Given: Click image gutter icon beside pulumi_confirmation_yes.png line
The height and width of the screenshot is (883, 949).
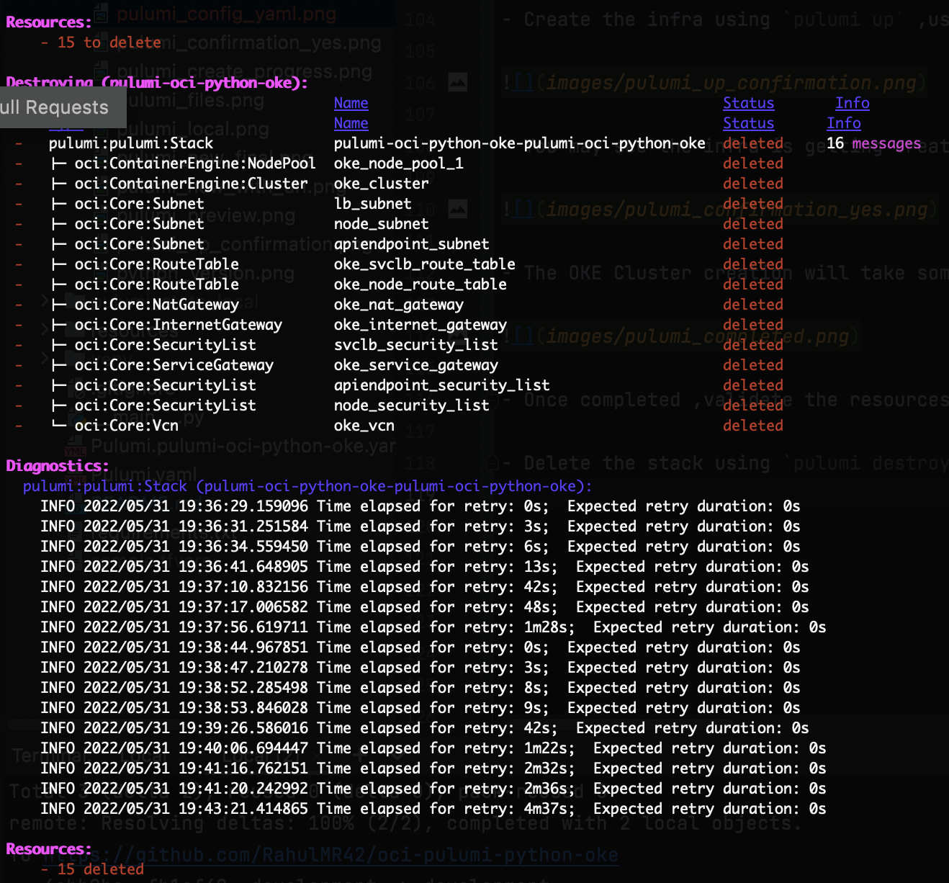Looking at the screenshot, I should 458,209.
